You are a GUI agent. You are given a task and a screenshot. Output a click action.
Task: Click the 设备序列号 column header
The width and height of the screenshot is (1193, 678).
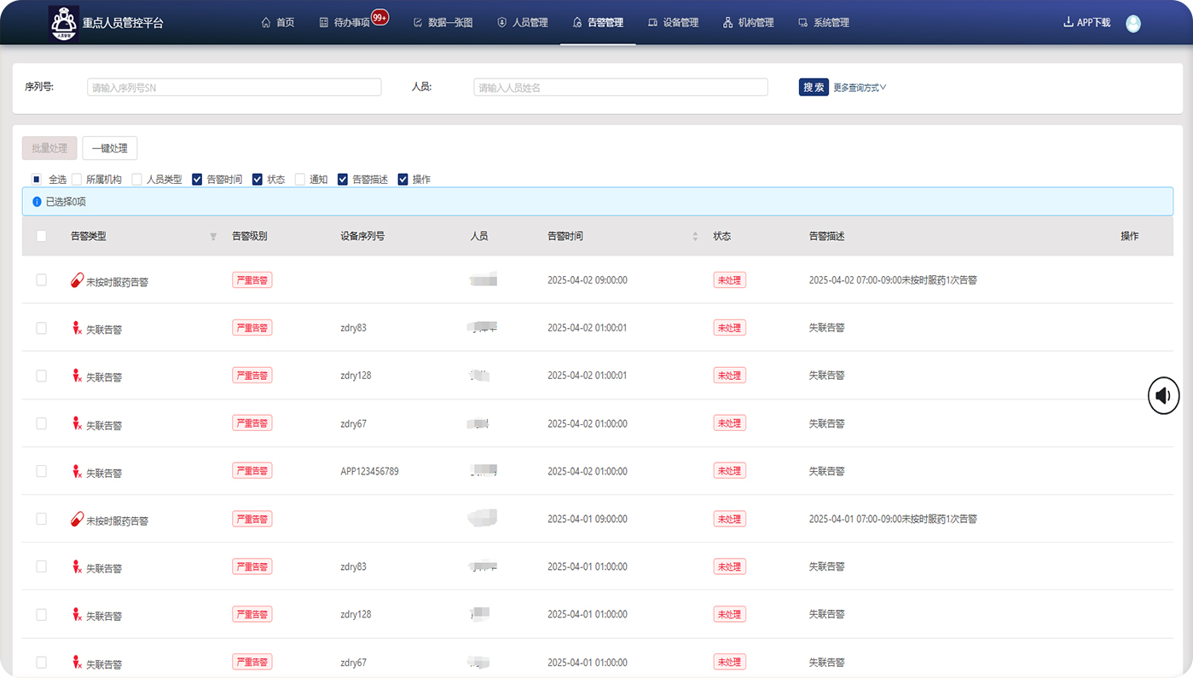(362, 236)
